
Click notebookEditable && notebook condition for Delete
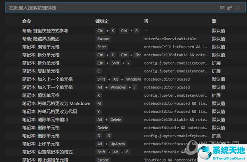tap(176, 128)
